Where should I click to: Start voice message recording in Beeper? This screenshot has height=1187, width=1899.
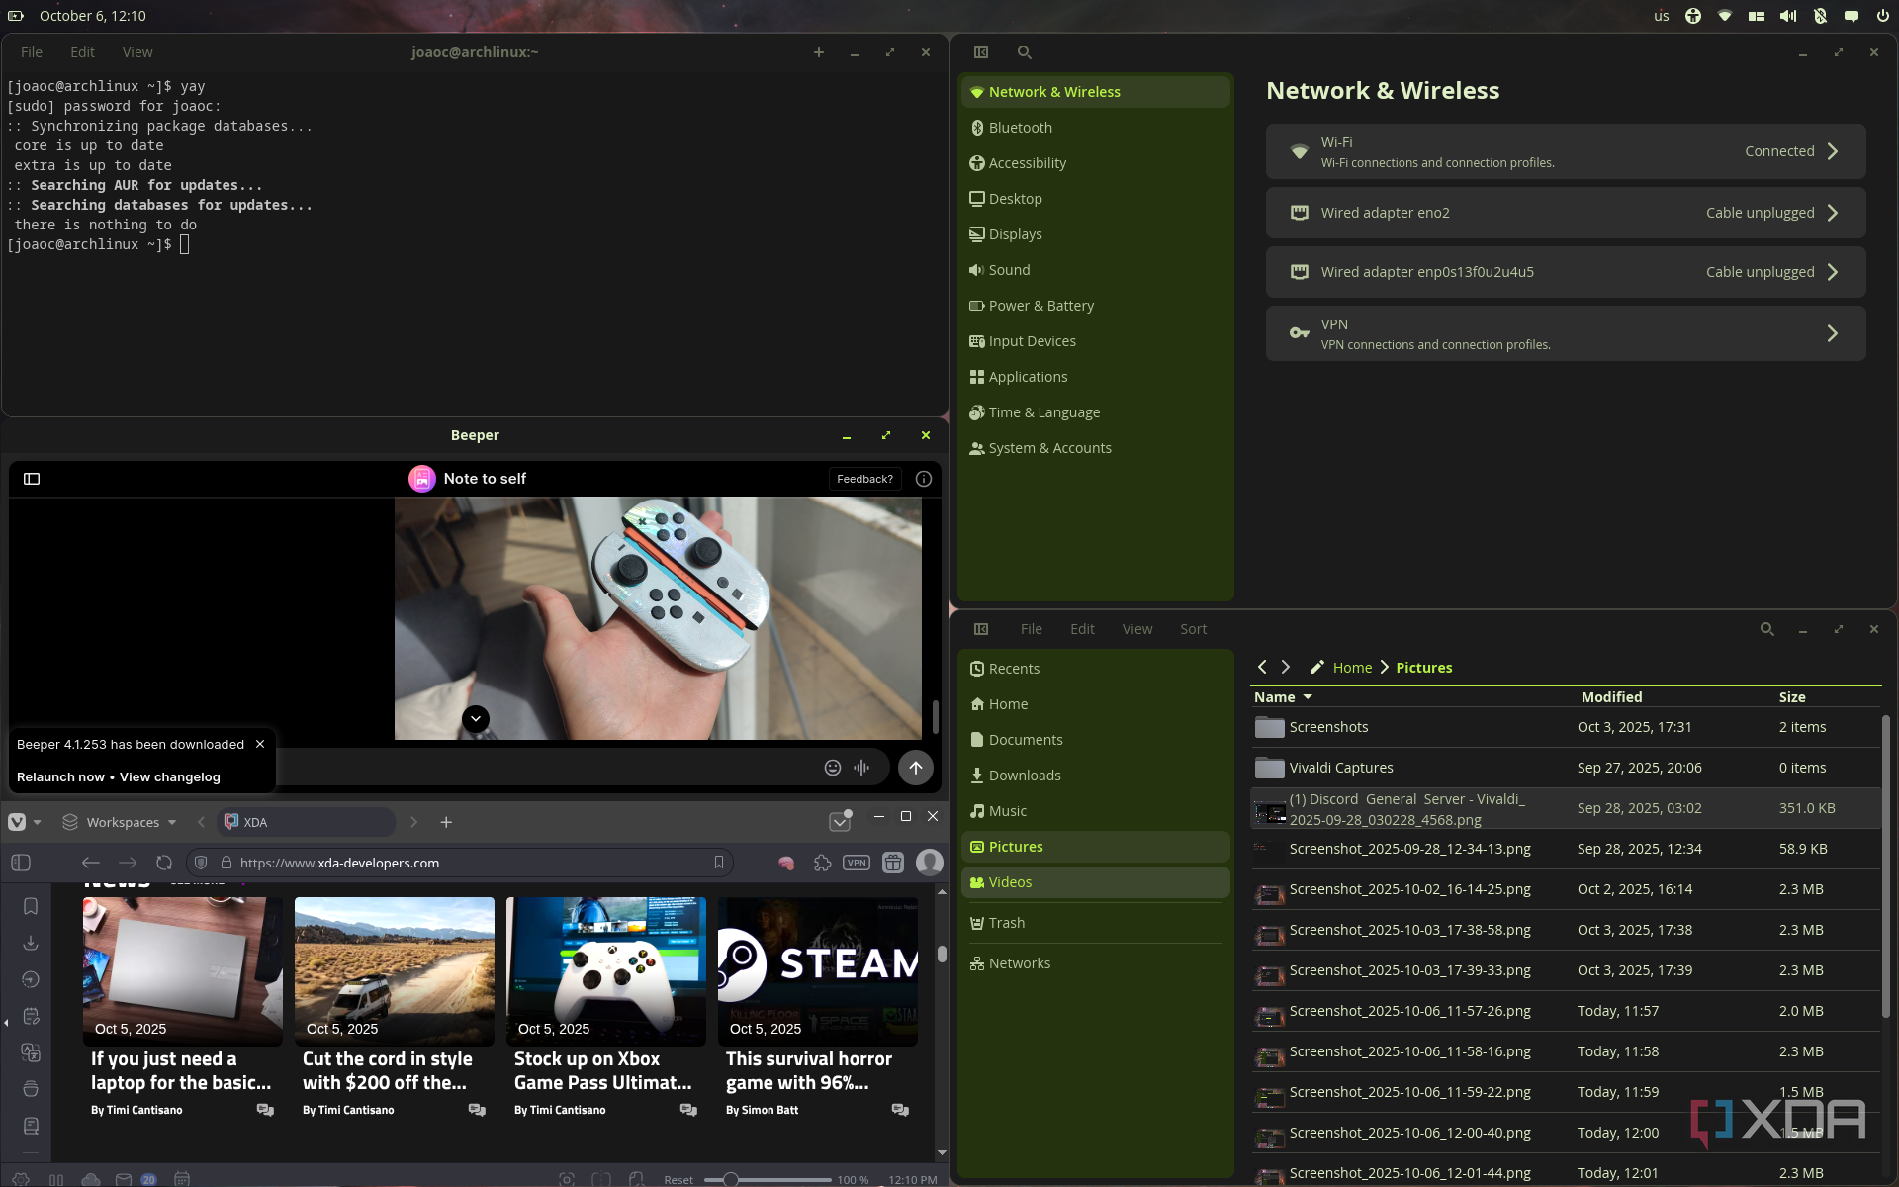pos(862,768)
